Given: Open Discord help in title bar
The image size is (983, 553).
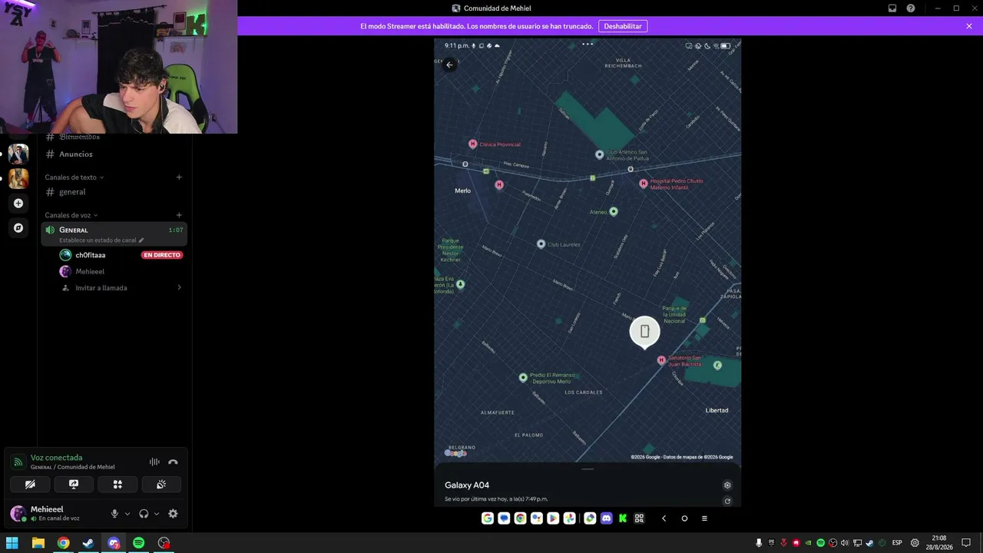Looking at the screenshot, I should pyautogui.click(x=911, y=8).
